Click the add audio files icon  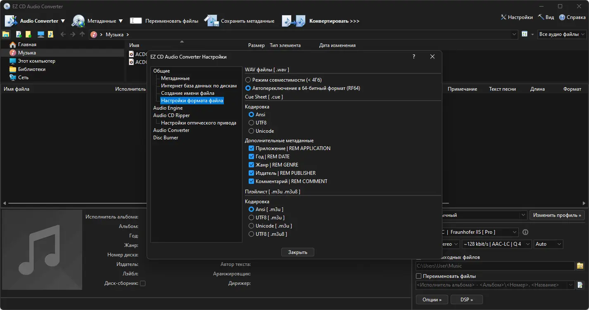click(x=19, y=34)
